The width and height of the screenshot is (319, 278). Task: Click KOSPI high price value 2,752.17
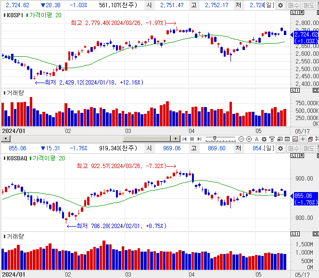[217, 5]
